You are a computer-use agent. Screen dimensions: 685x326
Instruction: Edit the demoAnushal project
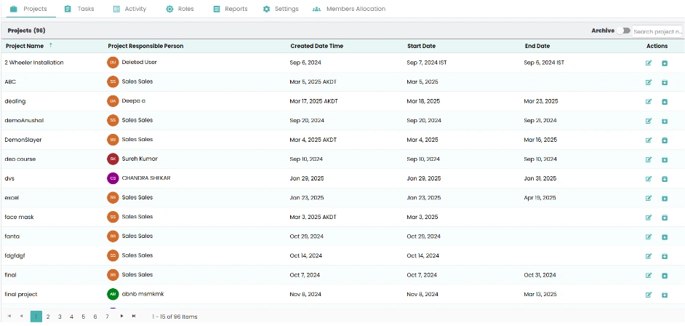(x=649, y=121)
